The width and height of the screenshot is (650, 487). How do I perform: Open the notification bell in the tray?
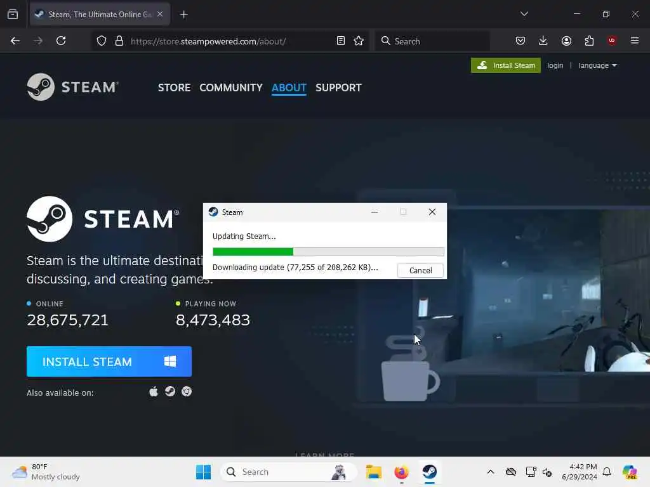coord(607,472)
